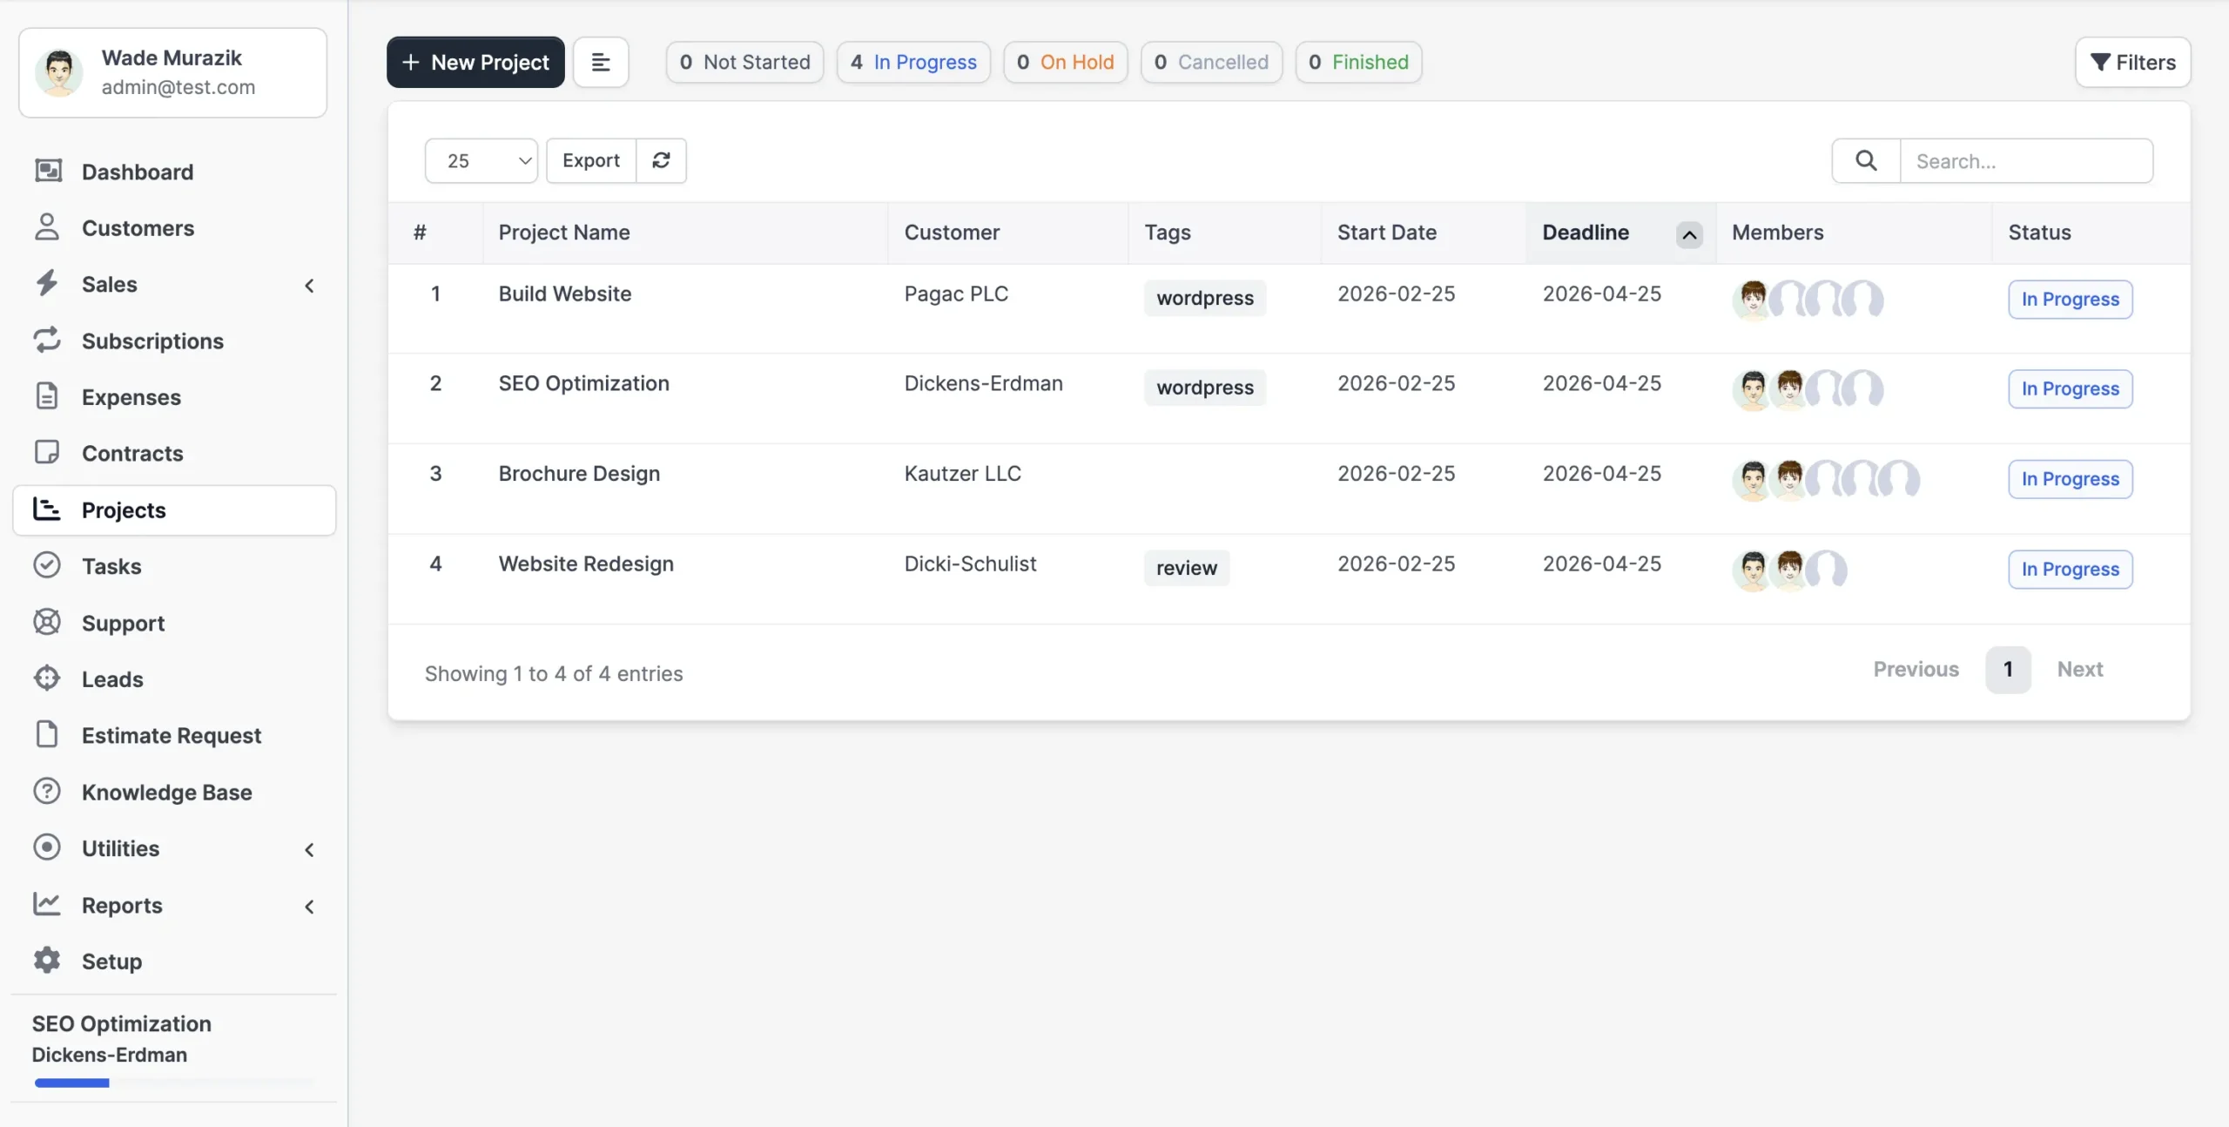Export the projects list
The width and height of the screenshot is (2229, 1127).
point(591,160)
